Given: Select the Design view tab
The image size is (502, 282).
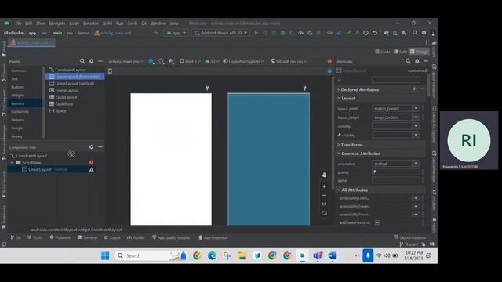Looking at the screenshot, I should [419, 52].
